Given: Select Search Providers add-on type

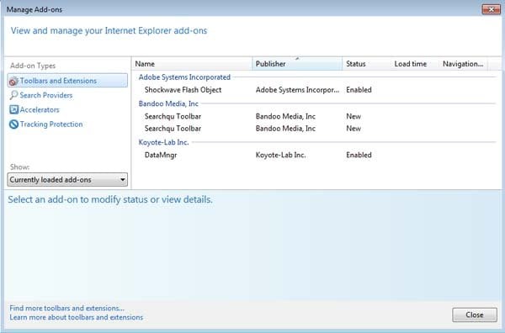Looking at the screenshot, I should (x=46, y=95).
